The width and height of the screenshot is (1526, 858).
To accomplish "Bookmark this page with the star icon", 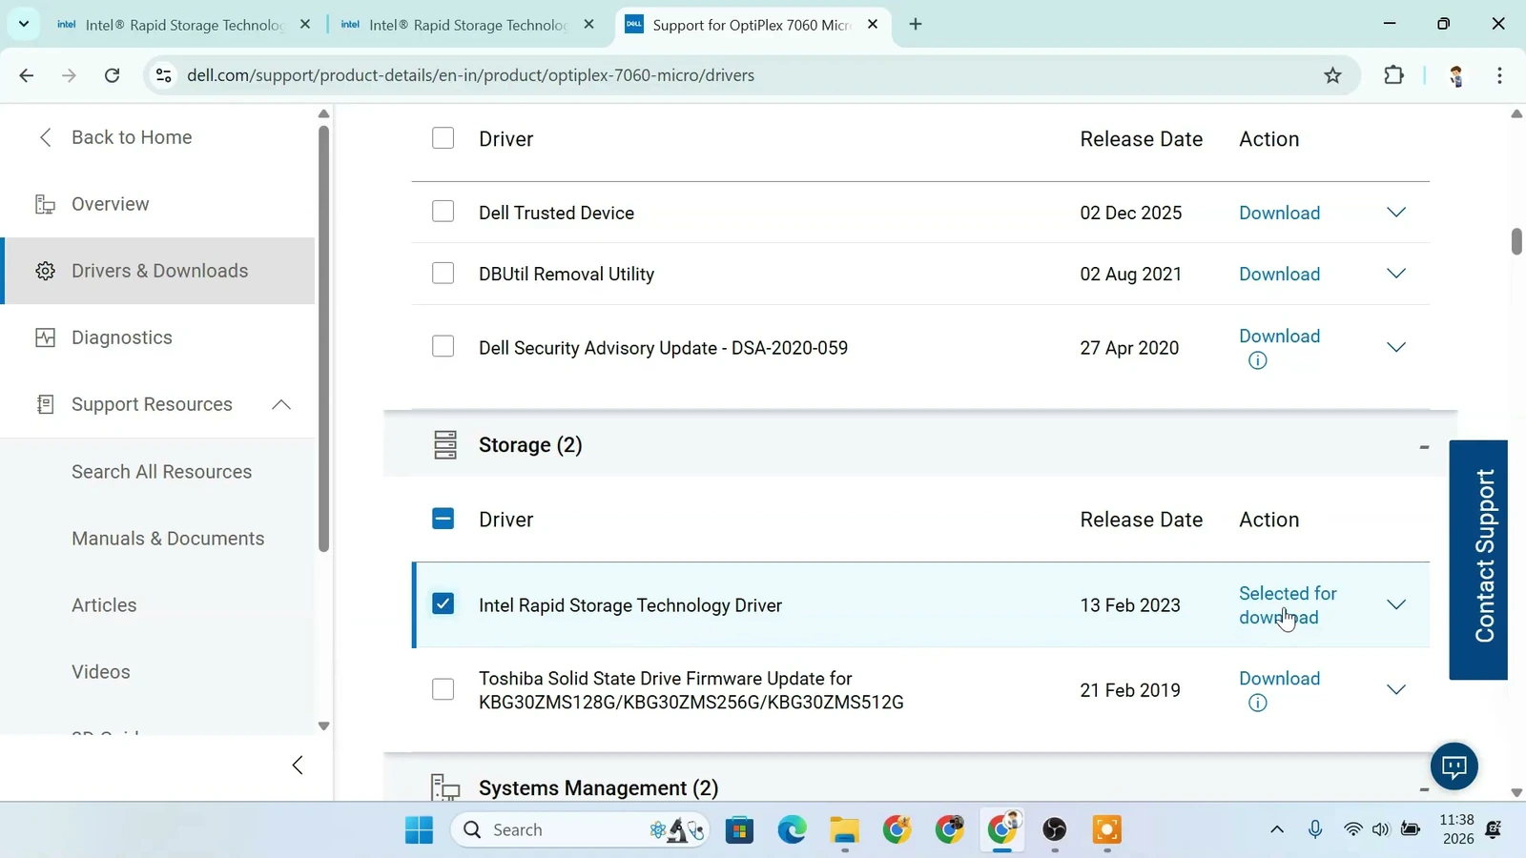I will pos(1332,75).
